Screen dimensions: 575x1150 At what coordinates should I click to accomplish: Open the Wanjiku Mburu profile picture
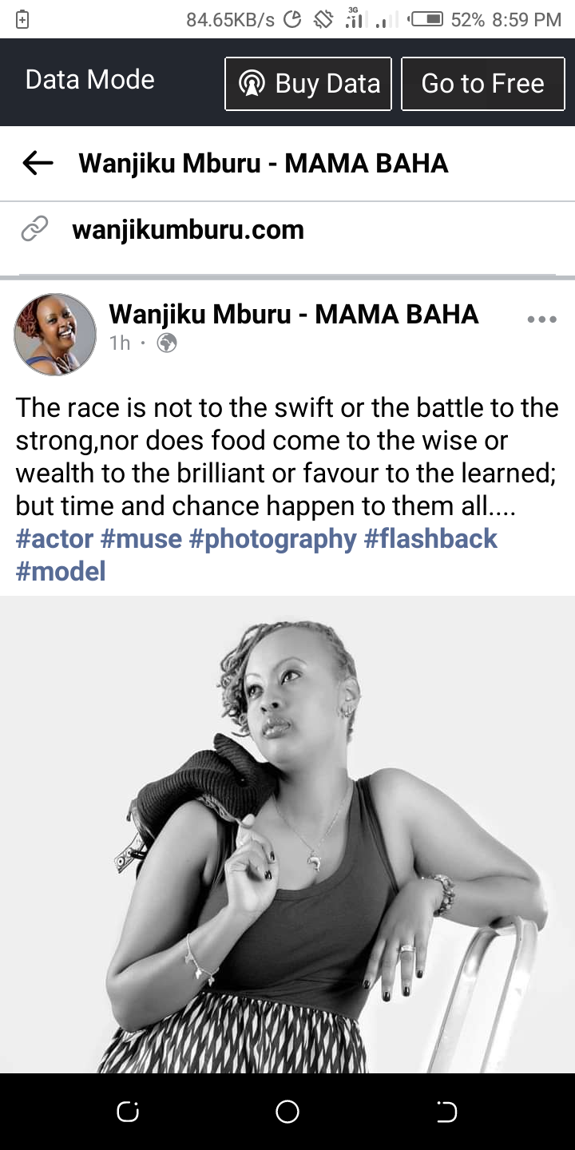pyautogui.click(x=55, y=335)
